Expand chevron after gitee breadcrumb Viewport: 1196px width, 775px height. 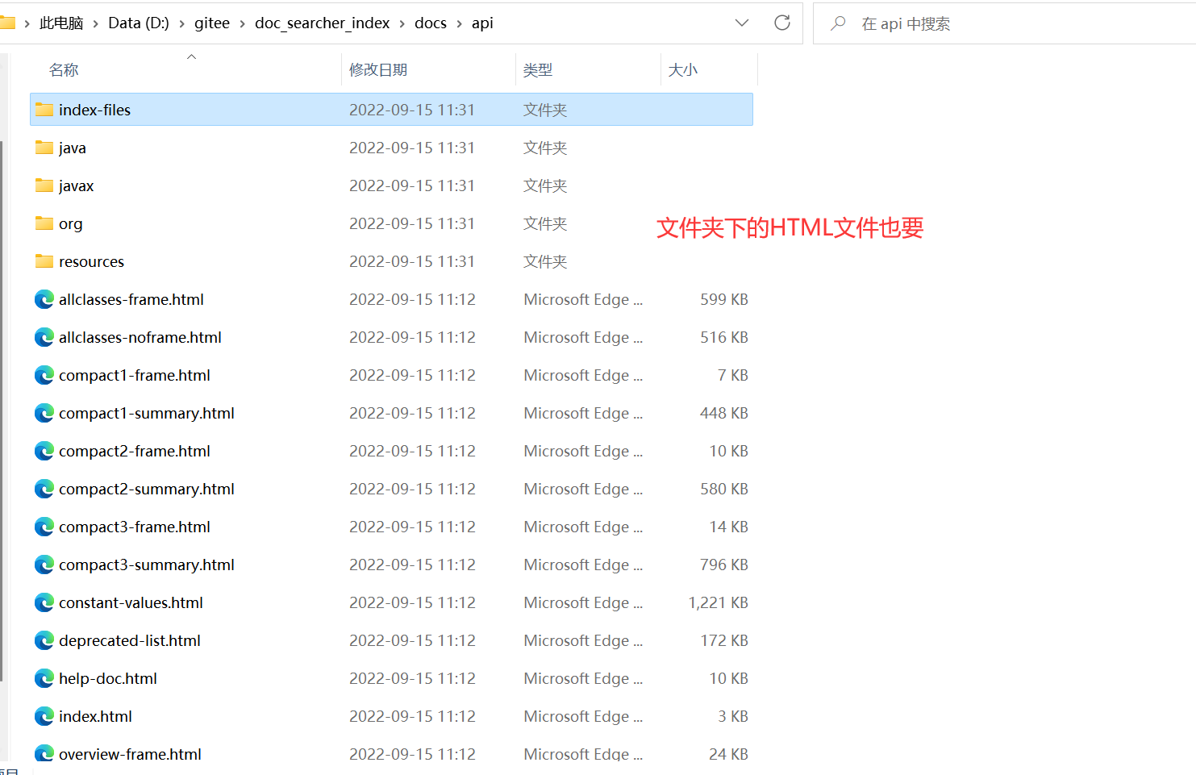242,23
